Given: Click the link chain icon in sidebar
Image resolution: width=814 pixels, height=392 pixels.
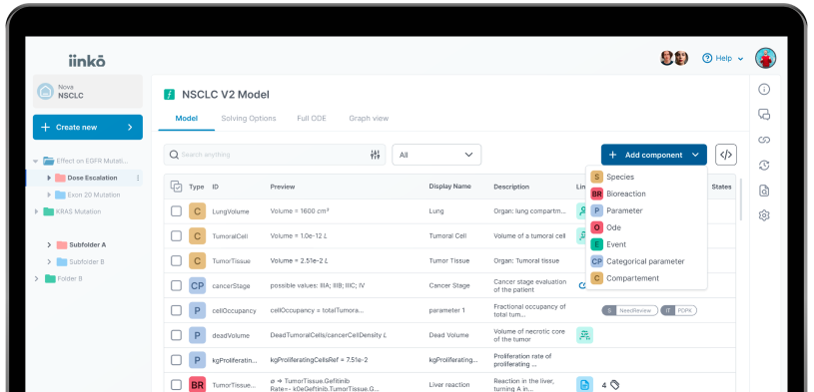Looking at the screenshot, I should (x=764, y=140).
